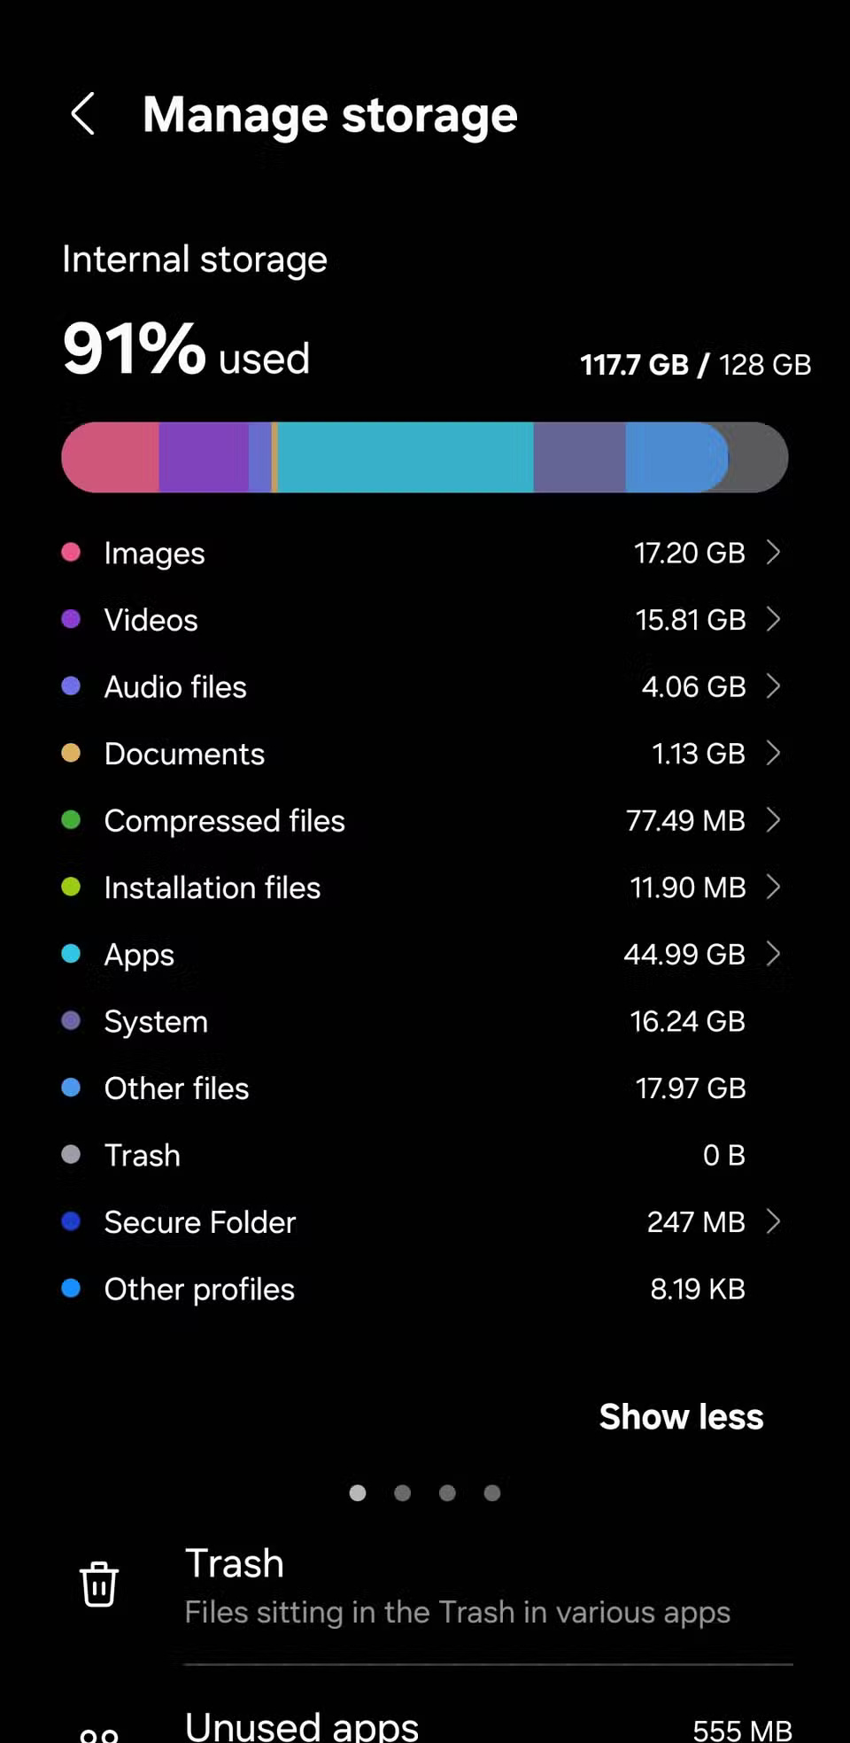
Task: Go to the second page indicator dot
Action: 402,1493
